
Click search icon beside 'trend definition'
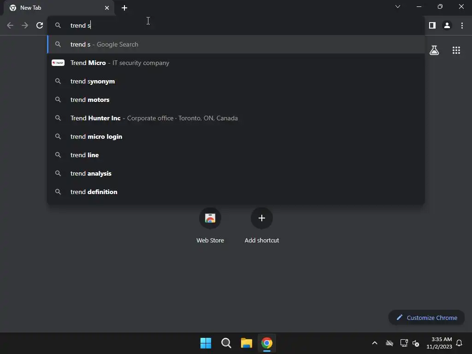pyautogui.click(x=58, y=192)
